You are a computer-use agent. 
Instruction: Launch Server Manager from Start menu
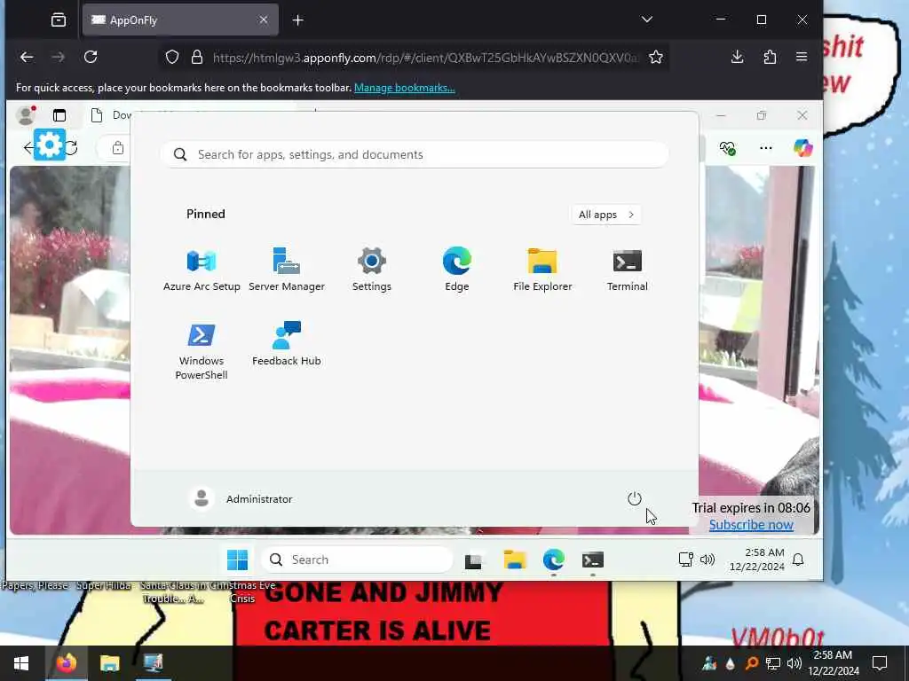(x=287, y=270)
